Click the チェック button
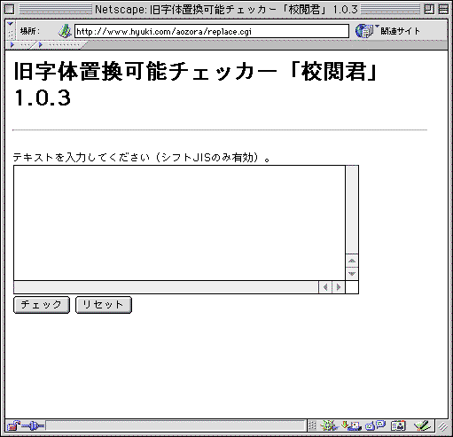Image resolution: width=453 pixels, height=437 pixels. point(42,305)
